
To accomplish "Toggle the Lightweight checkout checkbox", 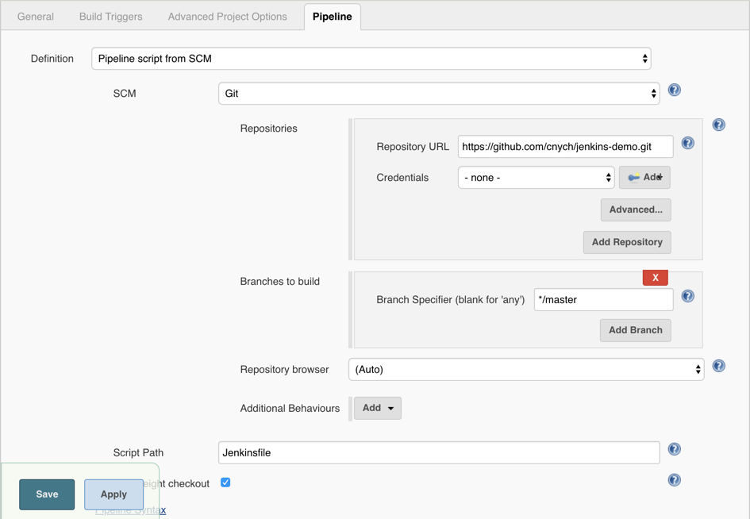I will (x=225, y=482).
